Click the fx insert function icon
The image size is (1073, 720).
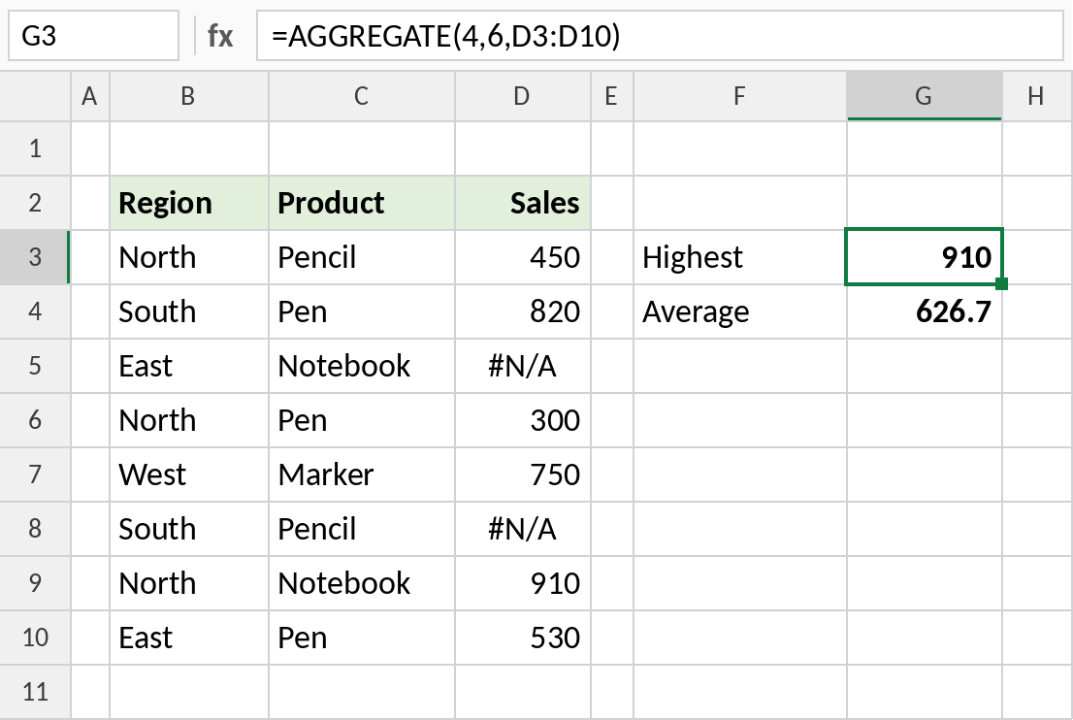[219, 36]
